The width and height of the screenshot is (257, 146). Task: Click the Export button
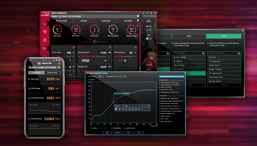(189, 36)
